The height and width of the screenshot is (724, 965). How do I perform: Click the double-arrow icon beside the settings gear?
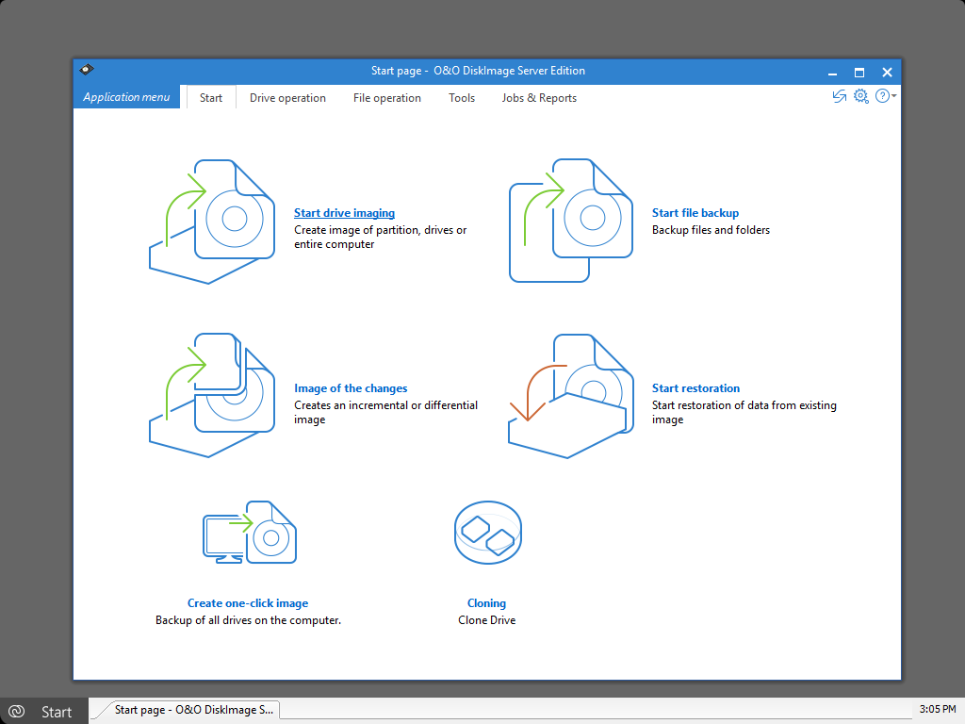click(x=840, y=96)
